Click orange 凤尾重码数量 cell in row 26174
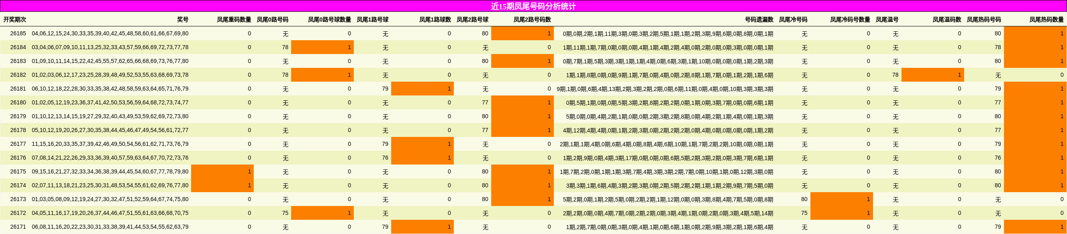Screen dimensions: 1067x234 pyautogui.click(x=222, y=185)
